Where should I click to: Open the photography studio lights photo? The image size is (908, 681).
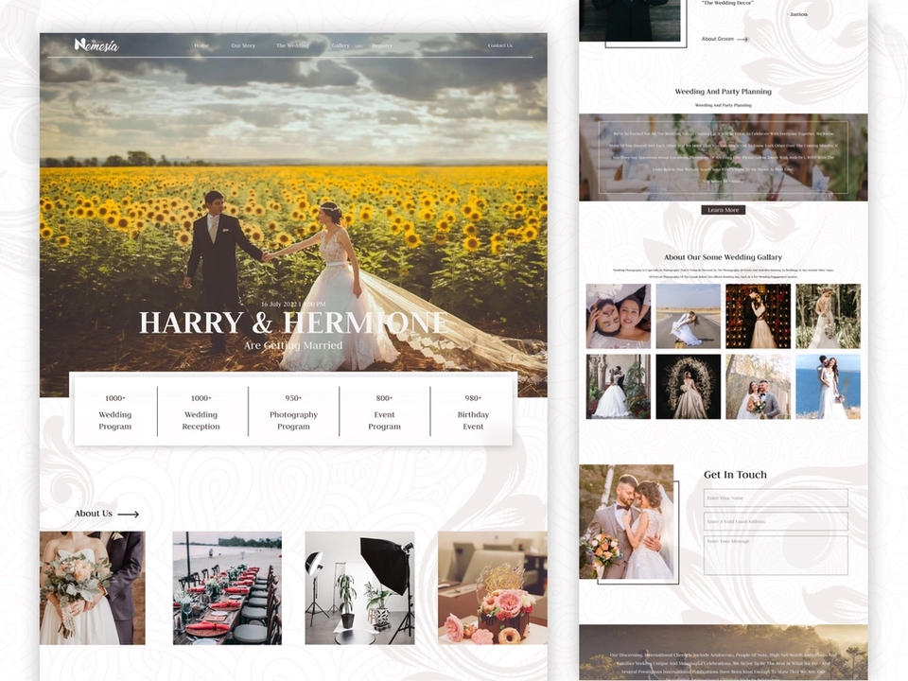359,587
